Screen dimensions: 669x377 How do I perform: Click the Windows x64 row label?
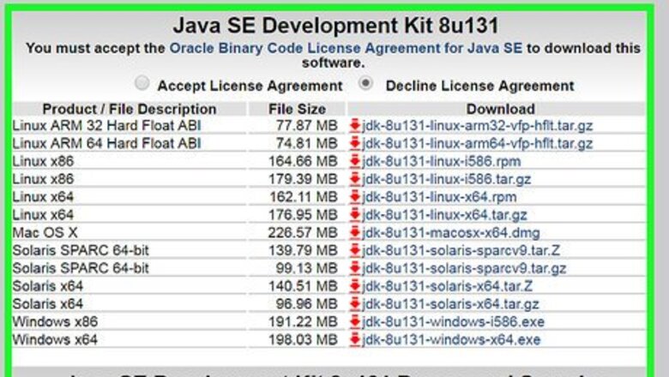point(55,340)
